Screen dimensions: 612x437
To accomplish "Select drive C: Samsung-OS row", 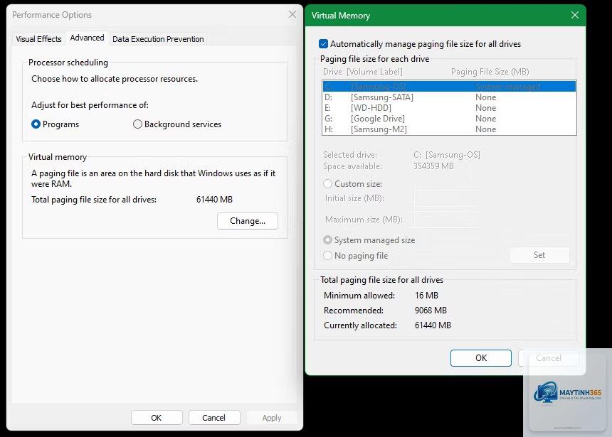I will (x=449, y=87).
